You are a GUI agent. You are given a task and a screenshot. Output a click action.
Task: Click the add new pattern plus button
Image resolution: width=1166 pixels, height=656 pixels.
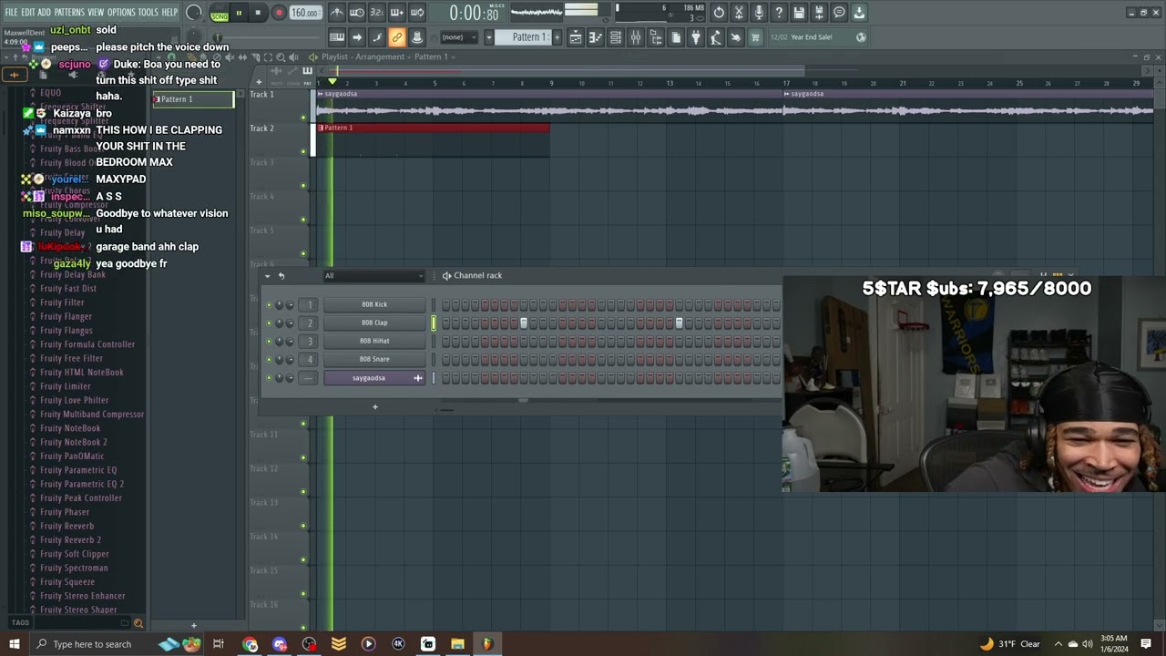(557, 37)
